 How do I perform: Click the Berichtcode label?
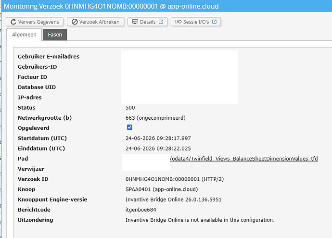pyautogui.click(x=34, y=210)
